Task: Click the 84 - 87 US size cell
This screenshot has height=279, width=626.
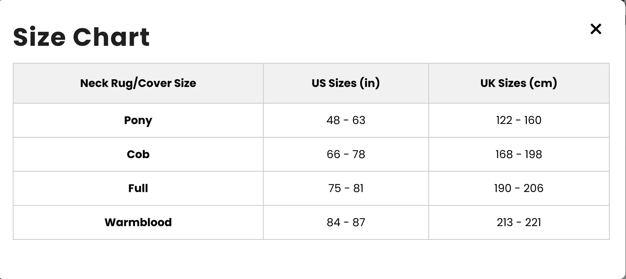Action: click(x=346, y=222)
